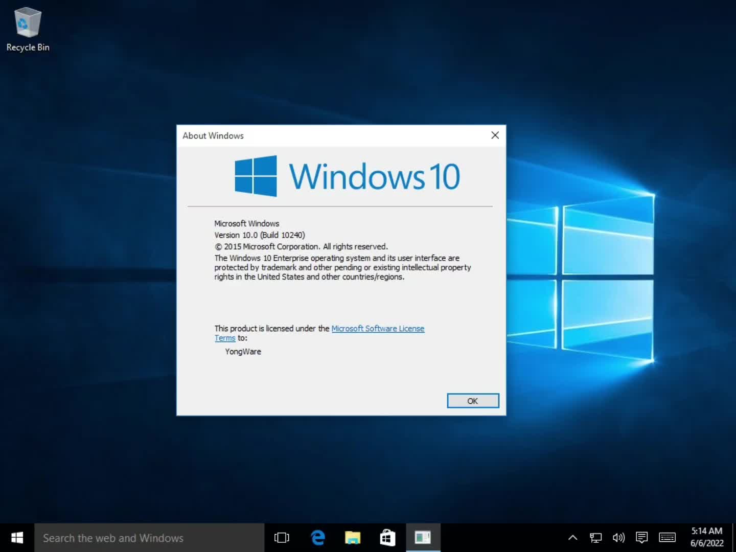Open the Start menu Windows button
736x552 pixels.
[x=17, y=538]
